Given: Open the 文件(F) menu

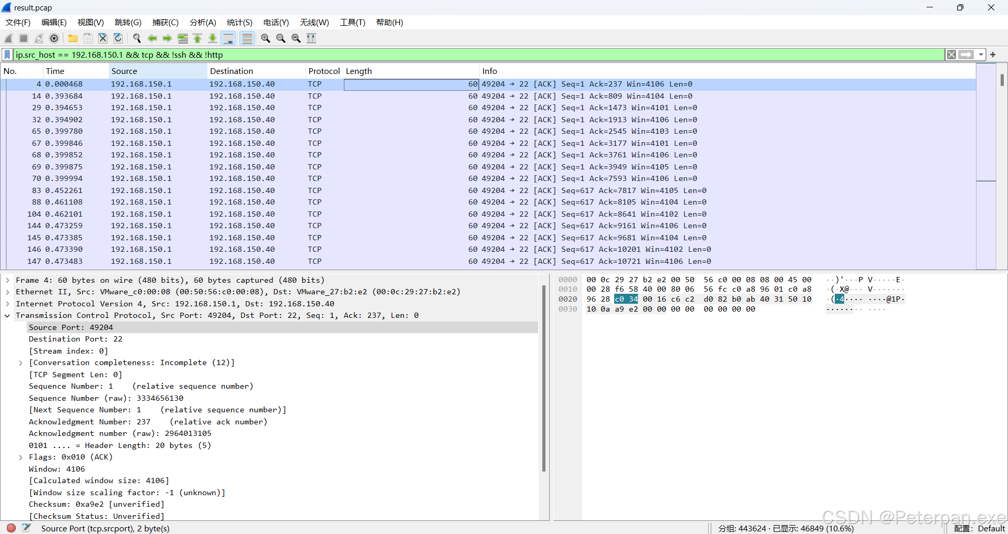Looking at the screenshot, I should coord(18,23).
